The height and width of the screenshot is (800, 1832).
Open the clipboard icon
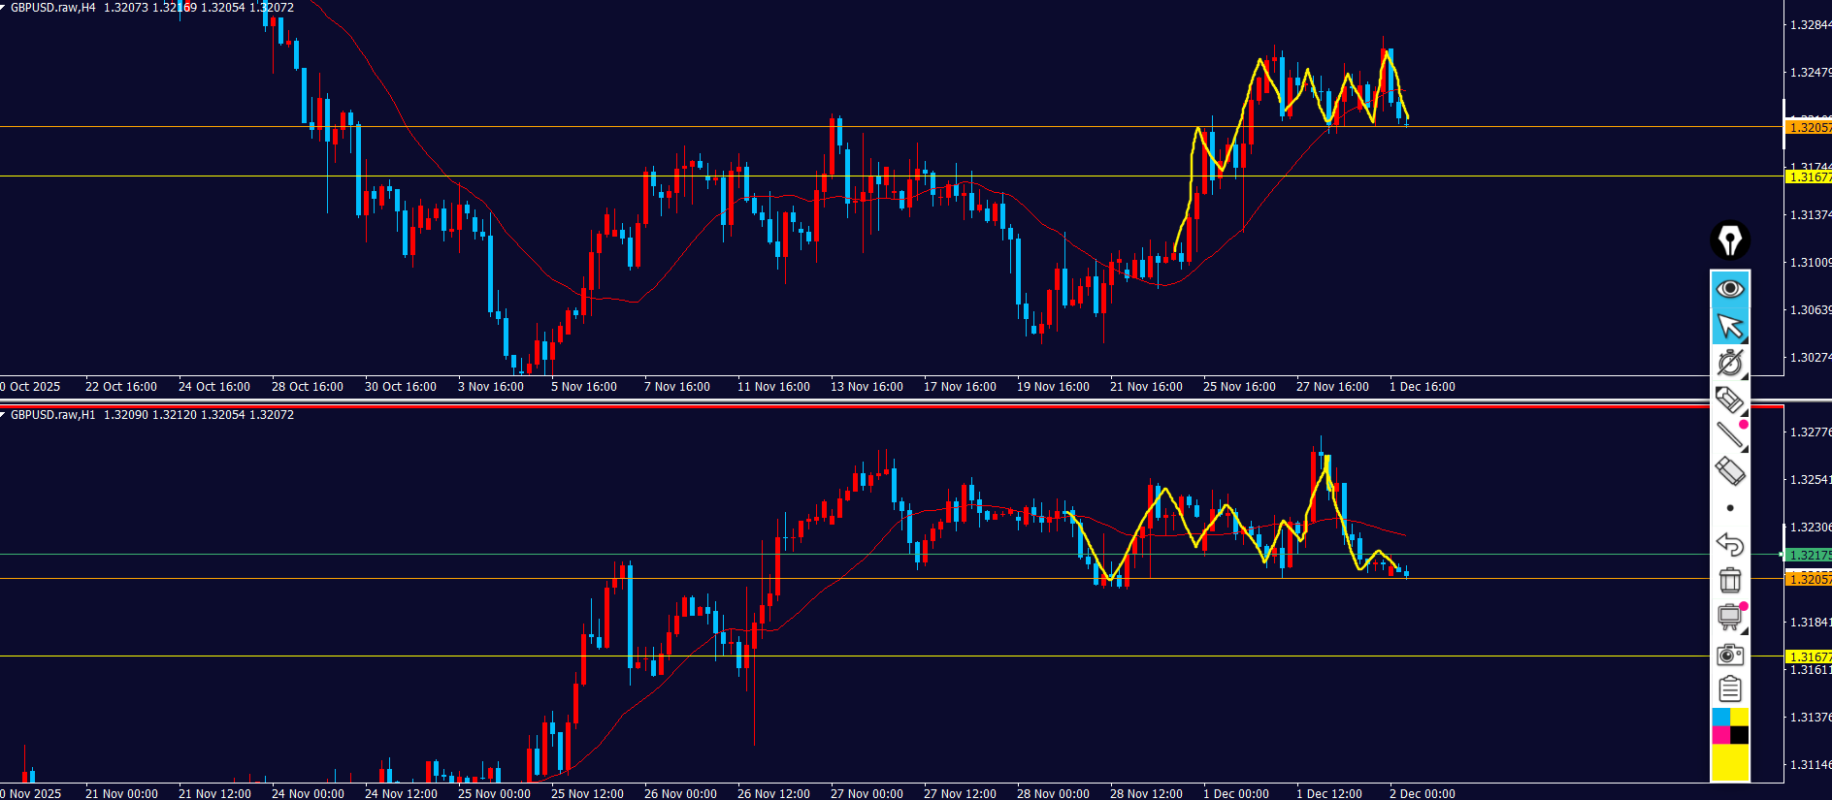coord(1729,689)
